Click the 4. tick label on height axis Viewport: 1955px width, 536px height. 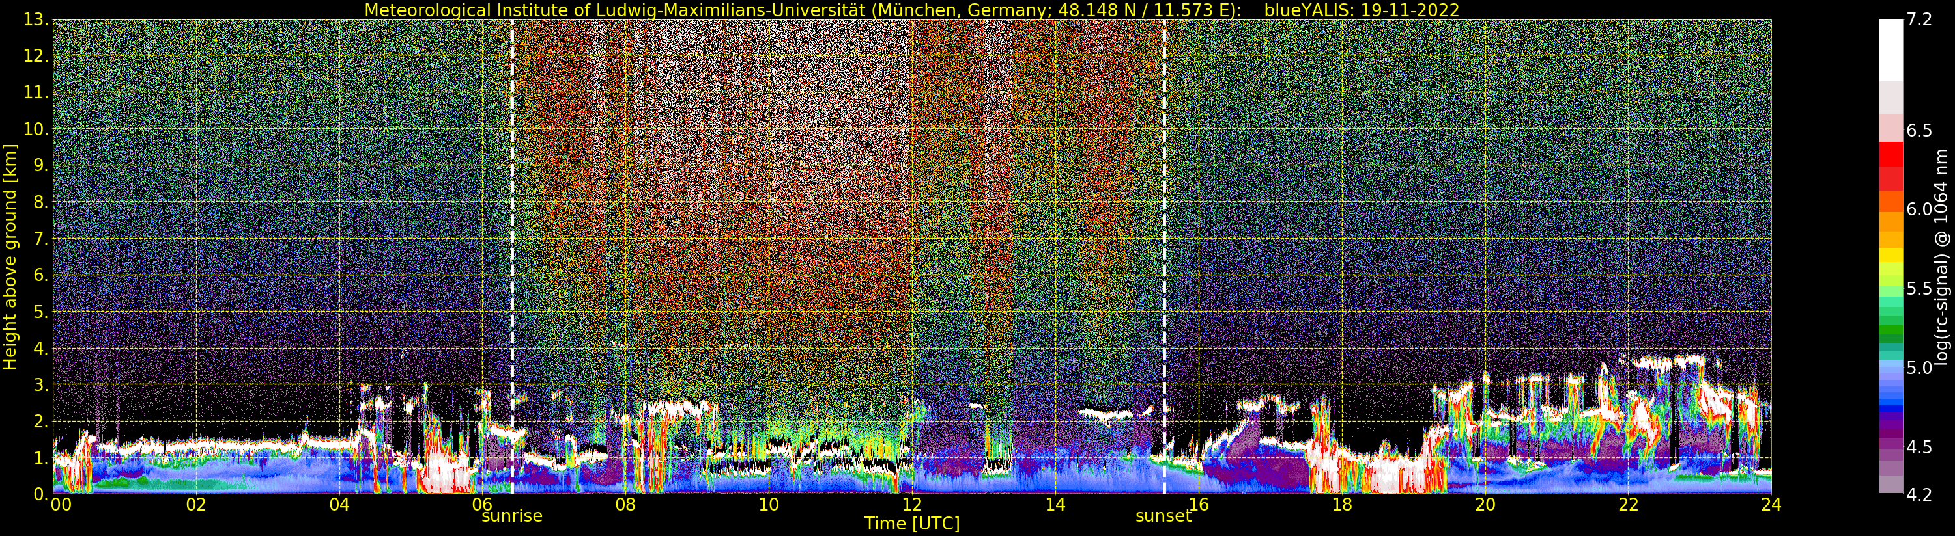click(42, 349)
